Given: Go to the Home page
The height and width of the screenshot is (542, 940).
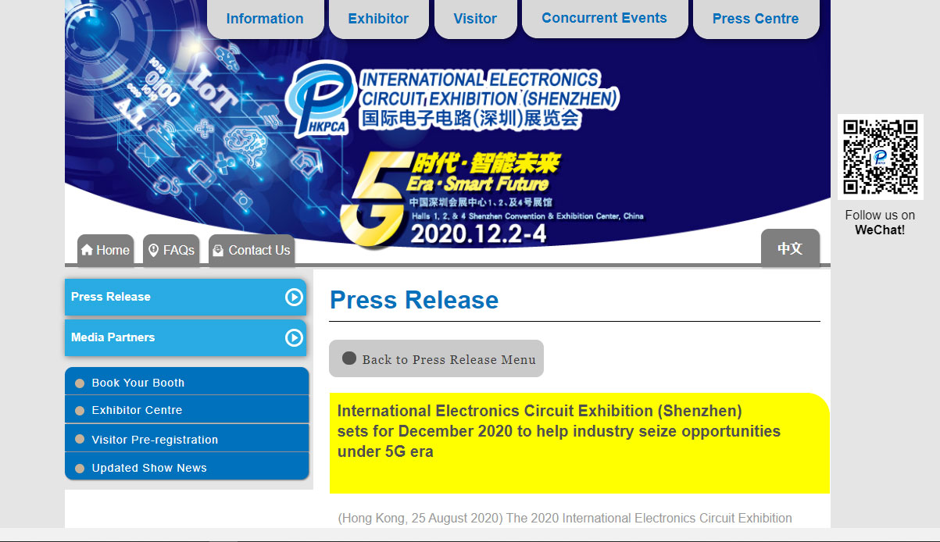Looking at the screenshot, I should pyautogui.click(x=105, y=250).
